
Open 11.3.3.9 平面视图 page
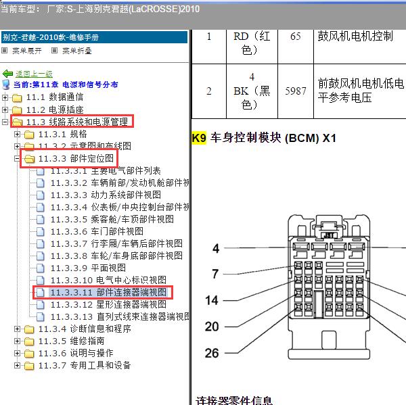pyautogui.click(x=88, y=268)
